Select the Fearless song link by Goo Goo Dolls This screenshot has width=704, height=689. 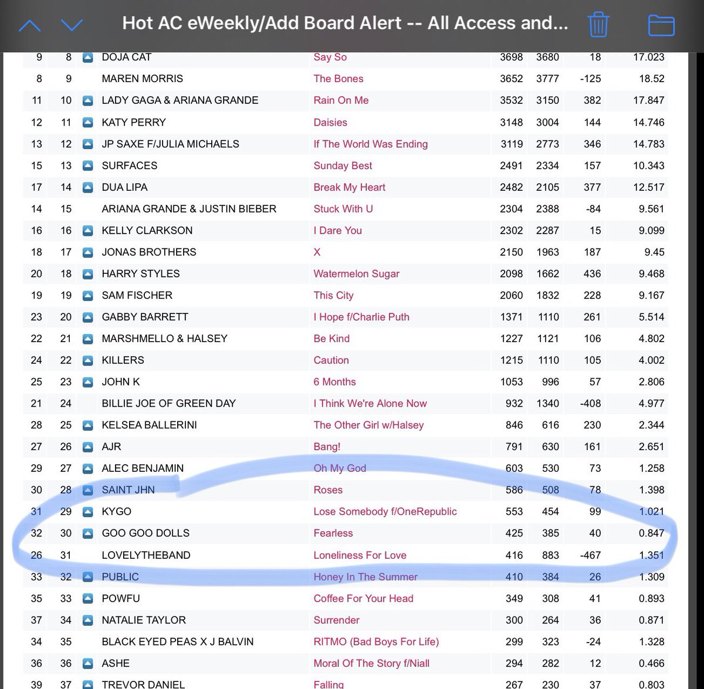(333, 533)
